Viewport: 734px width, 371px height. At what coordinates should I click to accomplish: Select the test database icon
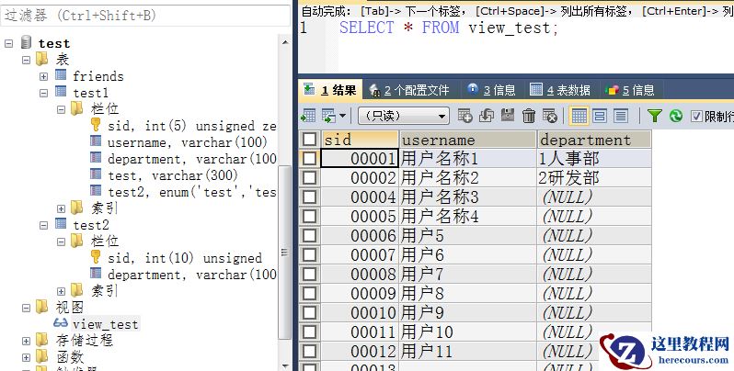click(26, 42)
